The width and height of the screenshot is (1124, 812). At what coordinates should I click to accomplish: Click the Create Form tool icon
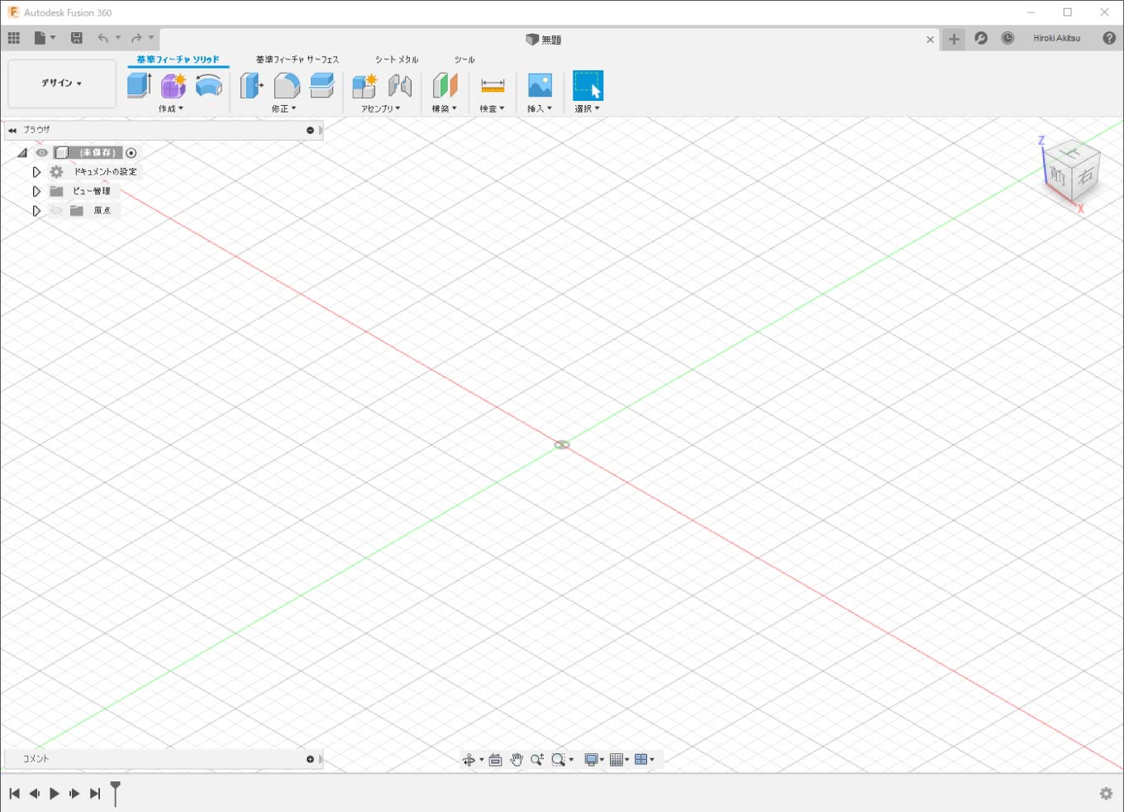tap(174, 85)
